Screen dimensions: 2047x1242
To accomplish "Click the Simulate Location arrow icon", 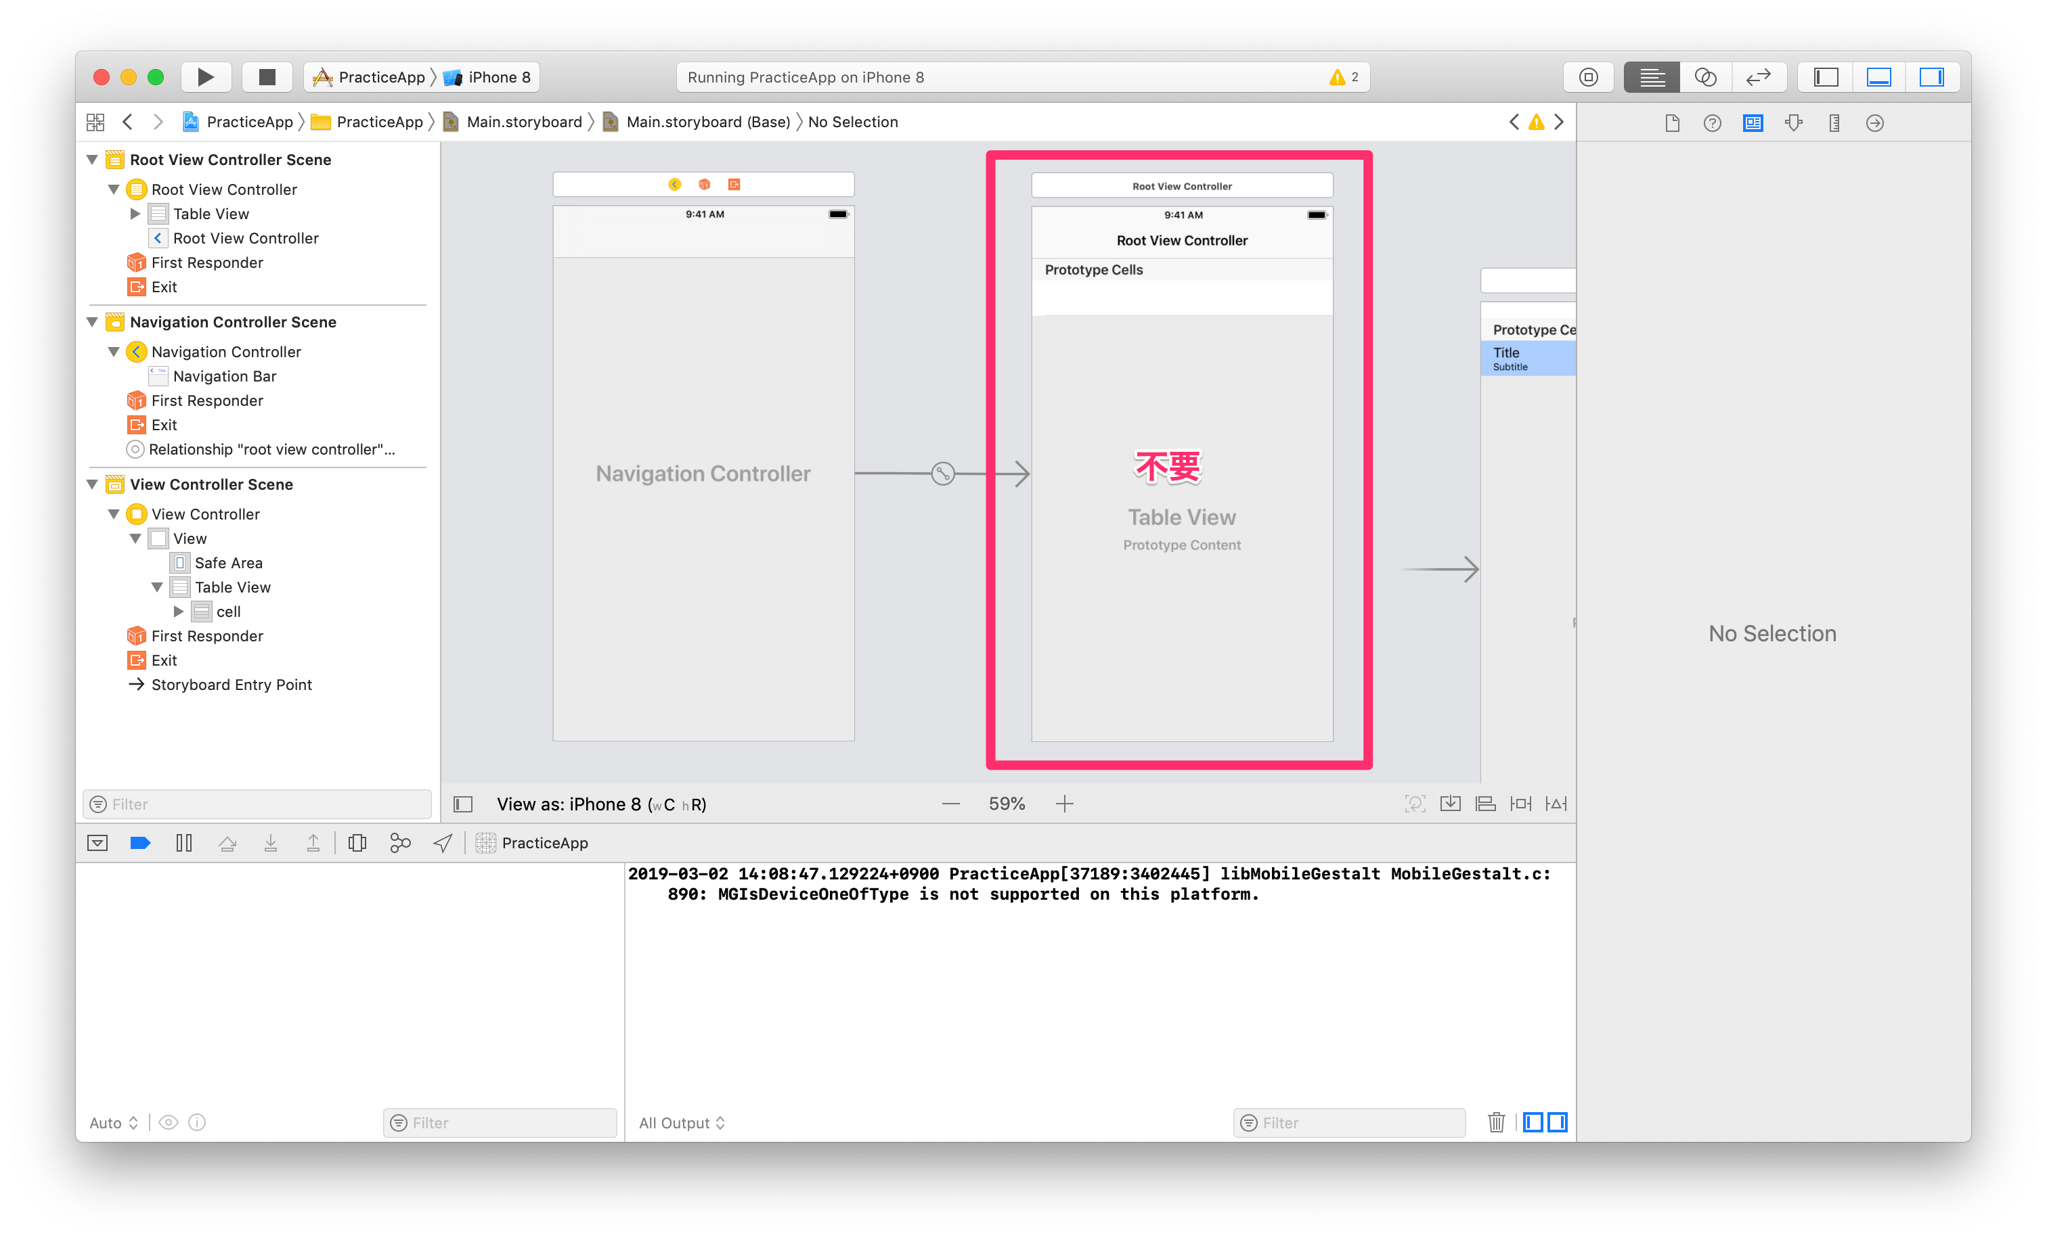I will point(443,843).
